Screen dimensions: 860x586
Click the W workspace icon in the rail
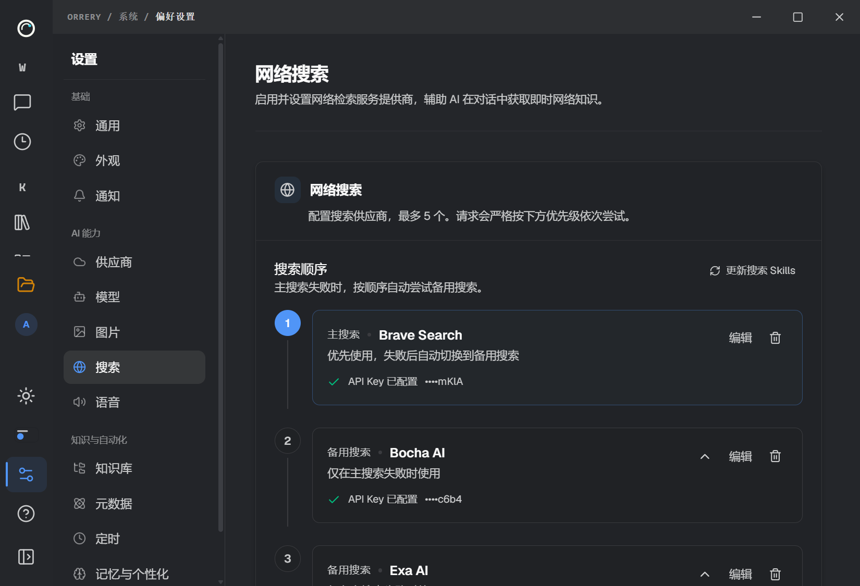pos(22,68)
